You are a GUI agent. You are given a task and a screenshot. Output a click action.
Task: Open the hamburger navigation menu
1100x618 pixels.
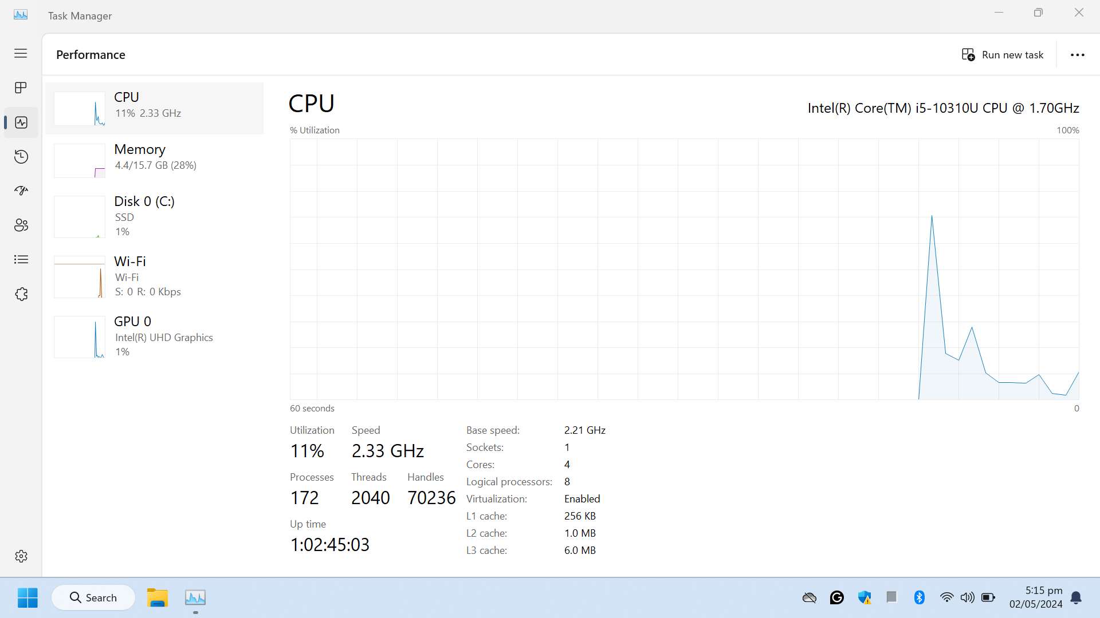[21, 53]
